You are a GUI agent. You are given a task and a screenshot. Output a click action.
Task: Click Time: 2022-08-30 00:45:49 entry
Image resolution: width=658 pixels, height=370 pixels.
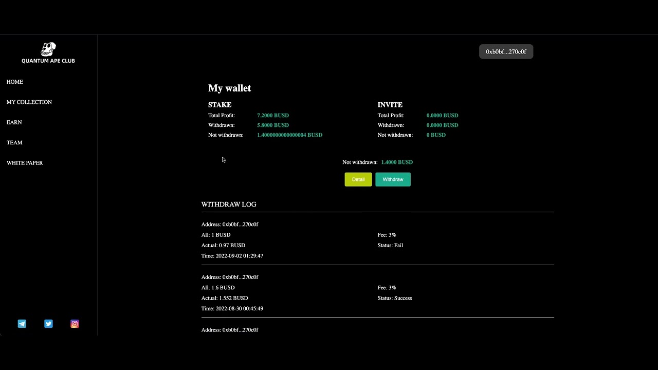232,309
